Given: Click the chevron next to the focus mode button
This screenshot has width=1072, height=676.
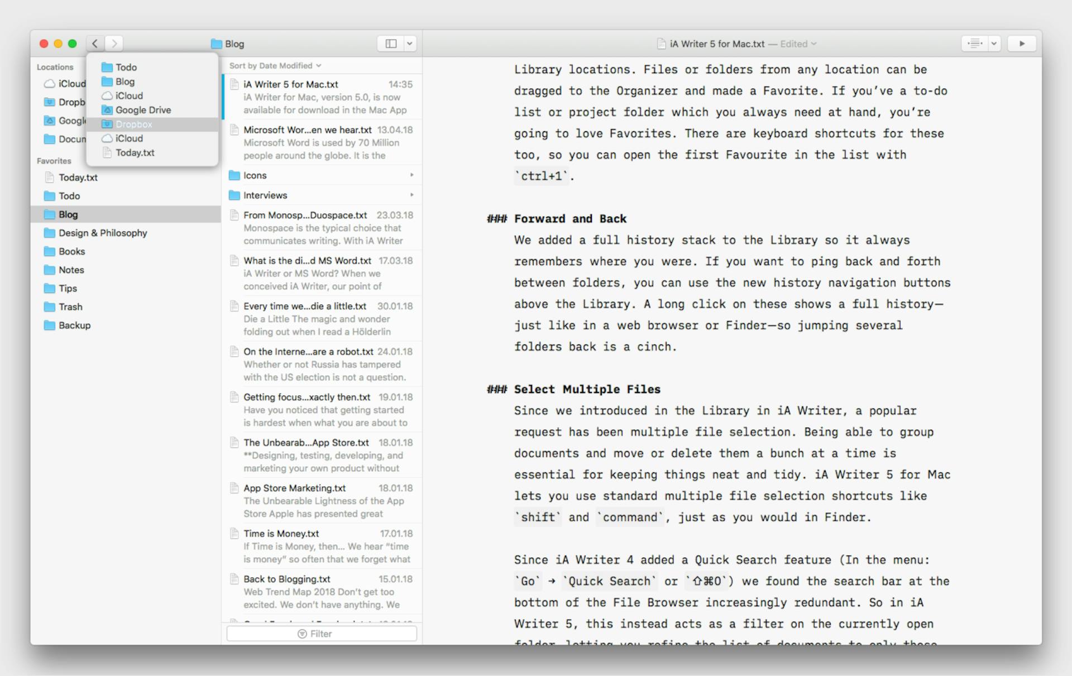Looking at the screenshot, I should (x=993, y=44).
